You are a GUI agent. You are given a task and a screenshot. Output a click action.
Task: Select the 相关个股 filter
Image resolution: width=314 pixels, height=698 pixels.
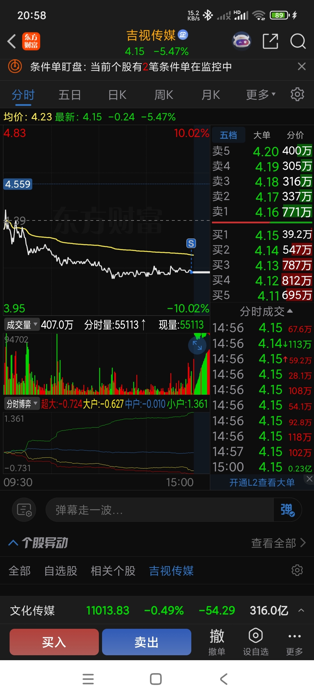point(113,571)
